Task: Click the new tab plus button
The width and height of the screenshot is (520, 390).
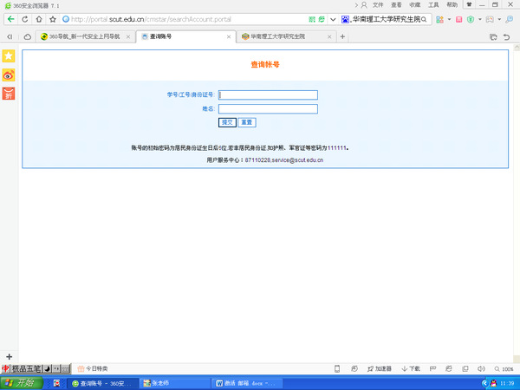Action: (x=342, y=36)
